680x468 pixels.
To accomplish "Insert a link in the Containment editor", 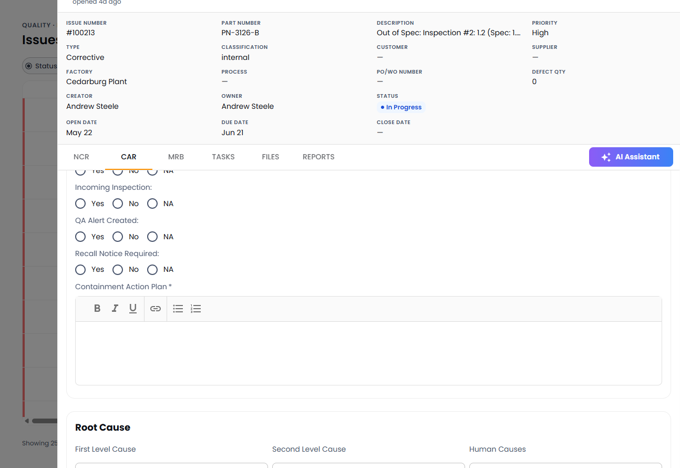I will click(x=156, y=309).
